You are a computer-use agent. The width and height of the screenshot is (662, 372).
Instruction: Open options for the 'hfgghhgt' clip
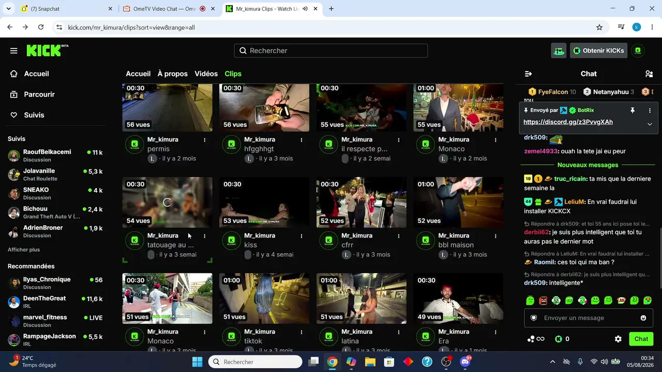click(302, 139)
